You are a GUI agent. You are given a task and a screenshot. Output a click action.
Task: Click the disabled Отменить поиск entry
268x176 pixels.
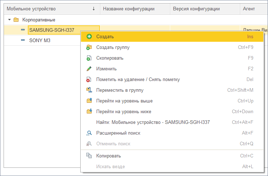coord(172,144)
